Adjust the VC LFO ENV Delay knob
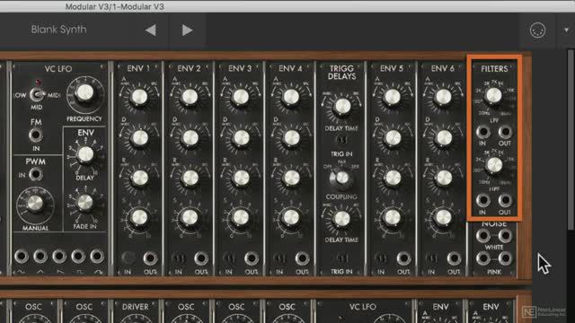Viewport: 575px width, 323px height. [85, 154]
